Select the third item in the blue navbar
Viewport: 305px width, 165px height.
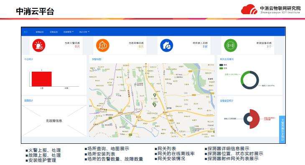[x=53, y=32]
